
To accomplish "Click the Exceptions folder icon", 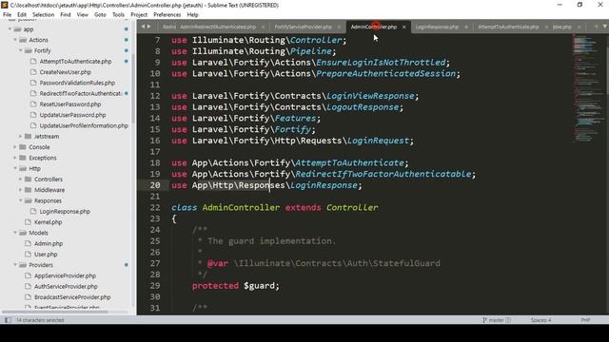I will pos(23,158).
